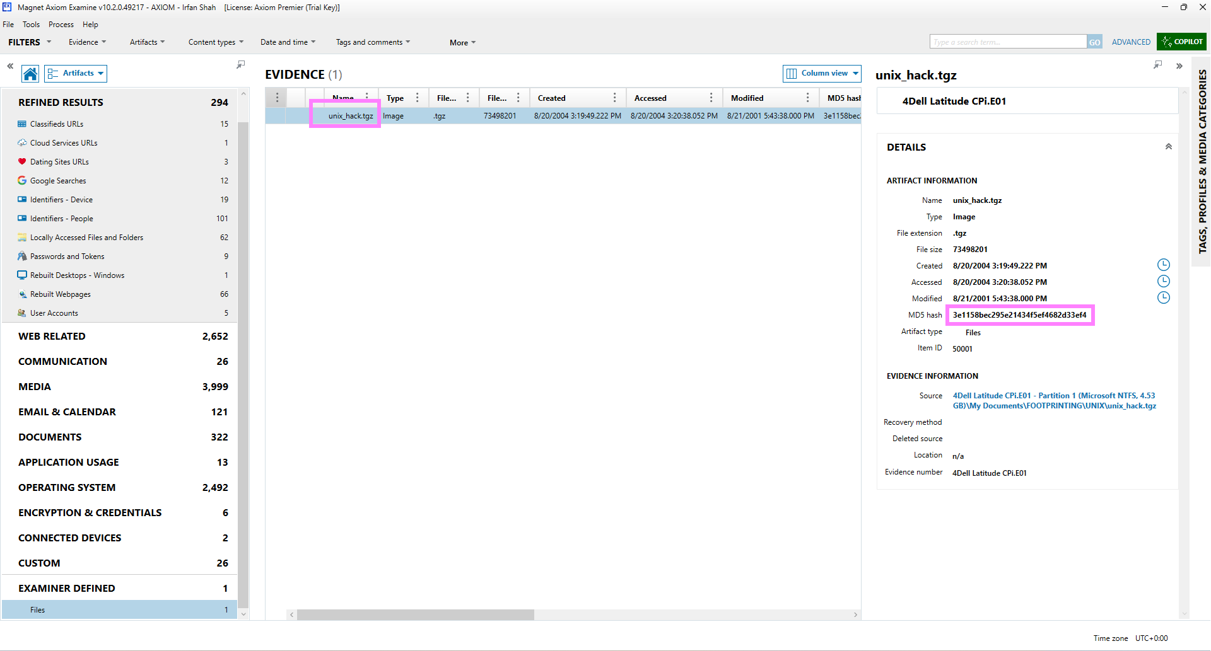
Task: Open the Column view selector
Action: 822,74
